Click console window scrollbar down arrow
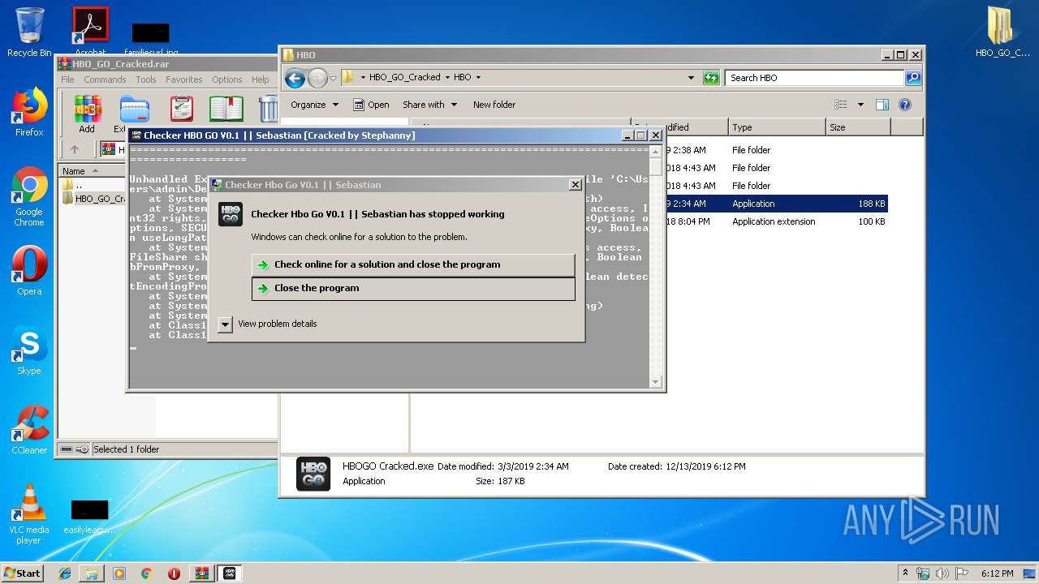This screenshot has height=584, width=1039. (656, 381)
